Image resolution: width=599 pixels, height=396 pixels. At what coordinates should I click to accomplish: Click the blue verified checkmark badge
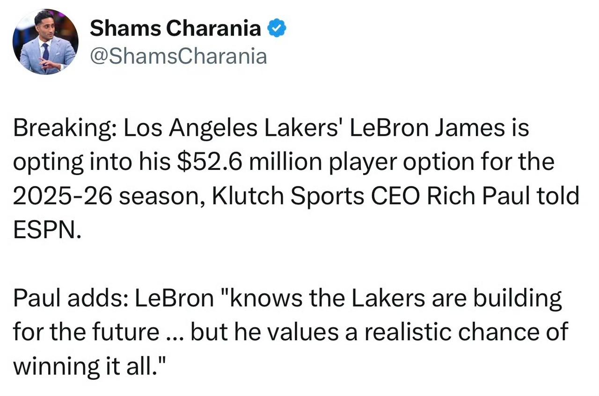pyautogui.click(x=277, y=29)
